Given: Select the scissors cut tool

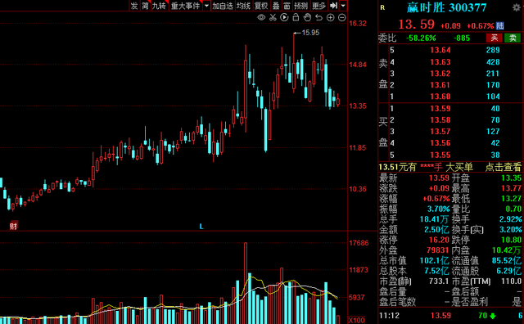Looking at the screenshot, I should click(273, 17).
